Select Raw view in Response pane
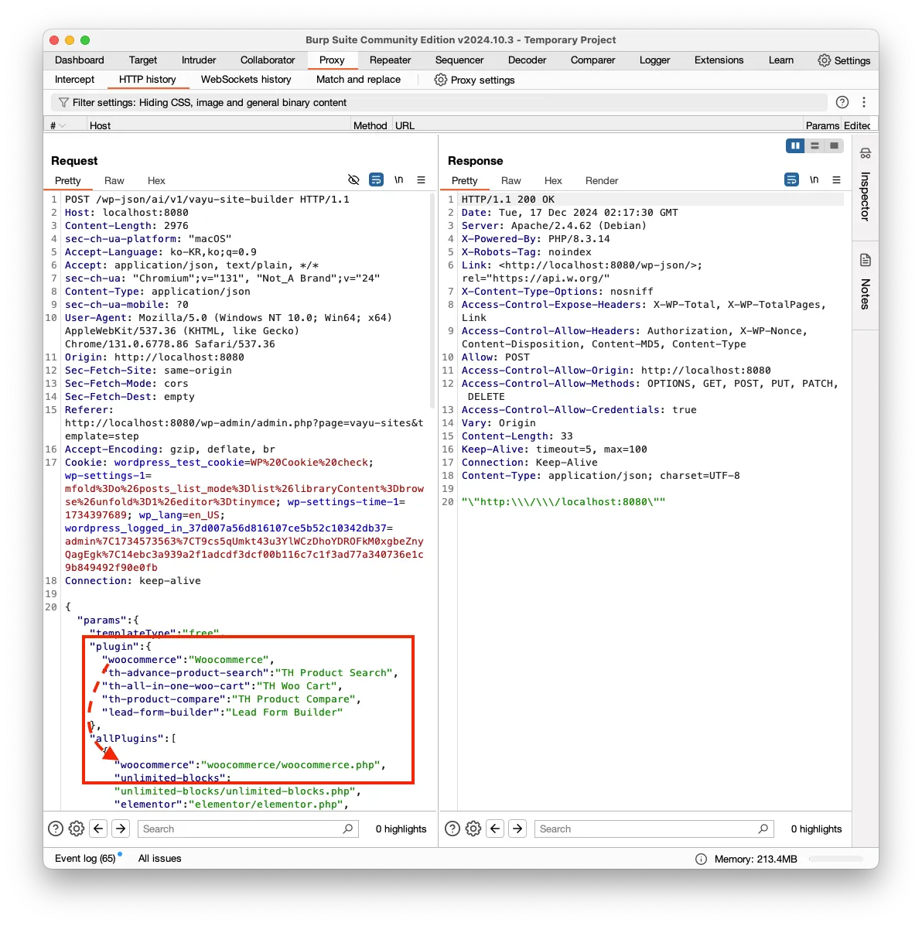The width and height of the screenshot is (922, 926). coord(511,181)
